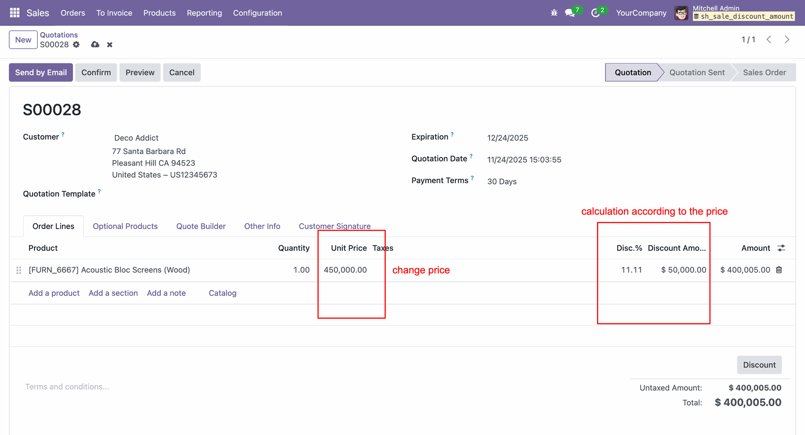
Task: Click the debug bug icon
Action: pos(554,13)
